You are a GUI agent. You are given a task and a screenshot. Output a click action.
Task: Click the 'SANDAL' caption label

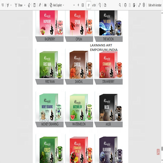[79, 81]
